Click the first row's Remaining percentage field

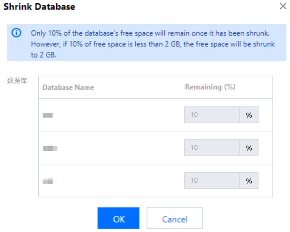coord(212,115)
